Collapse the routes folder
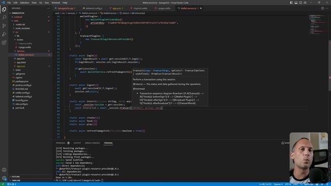The width and height of the screenshot is (331, 186). point(30,40)
